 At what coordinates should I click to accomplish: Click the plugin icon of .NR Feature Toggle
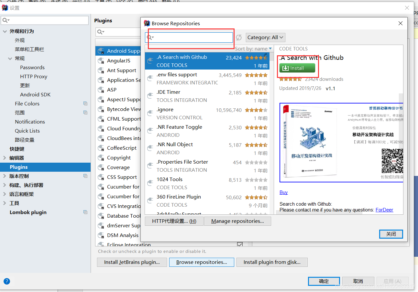pyautogui.click(x=150, y=131)
